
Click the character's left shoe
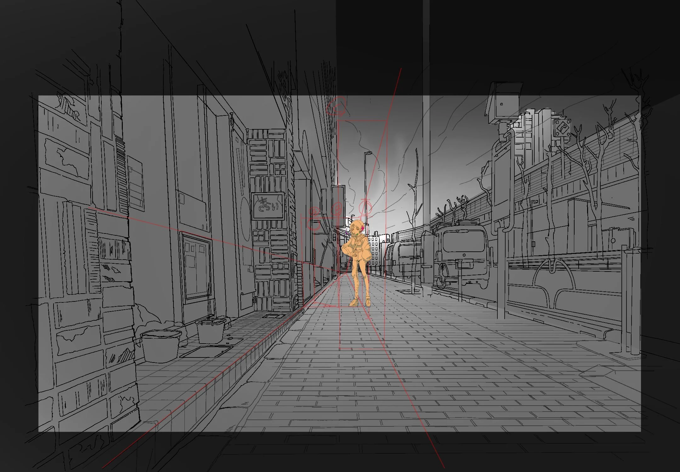(x=368, y=303)
